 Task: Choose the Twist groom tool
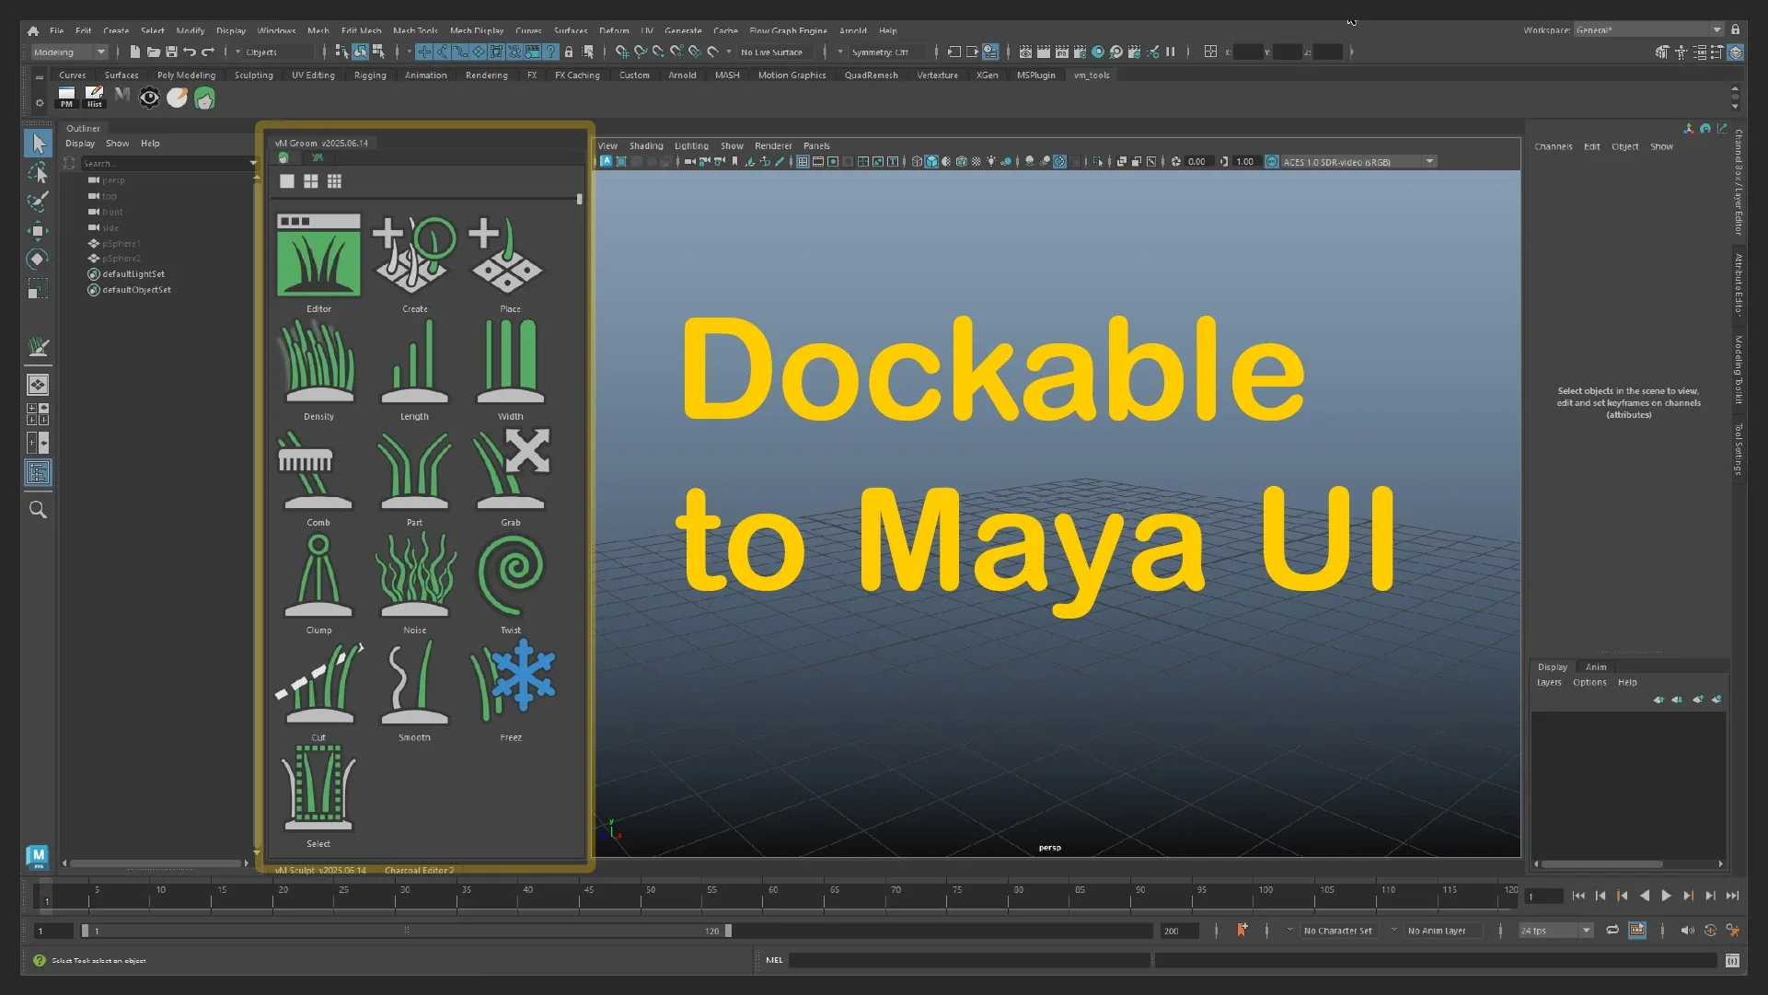[x=510, y=578]
